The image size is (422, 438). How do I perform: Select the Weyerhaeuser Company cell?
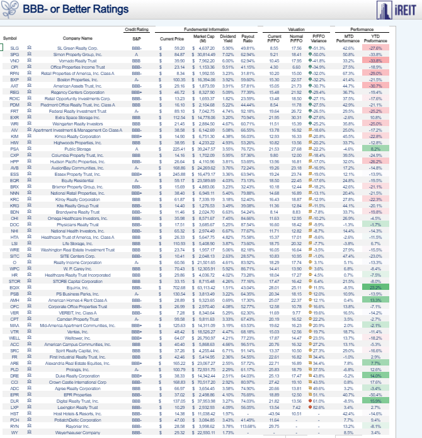[77, 432]
